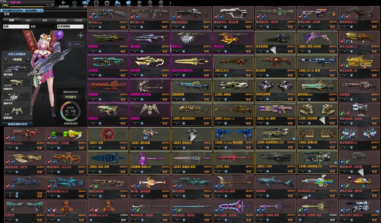Switch to the 武器 tab
The image size is (381, 223).
click(x=11, y=20)
